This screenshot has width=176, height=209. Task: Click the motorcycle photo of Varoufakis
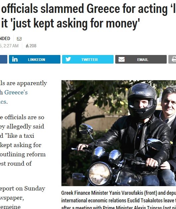click(119, 133)
